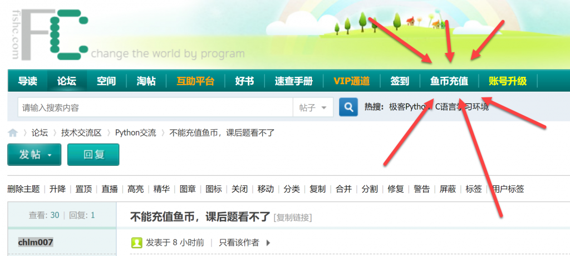Click the FishC logo
The width and height of the screenshot is (570, 256).
pyautogui.click(x=55, y=35)
